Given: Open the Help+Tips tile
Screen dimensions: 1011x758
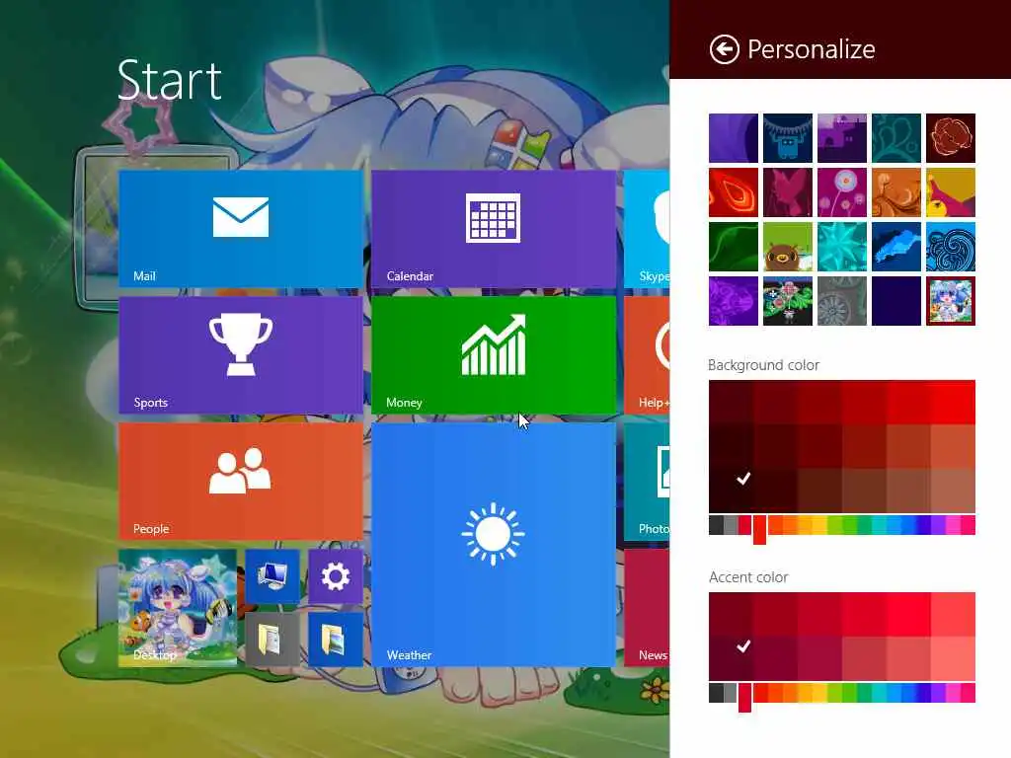Looking at the screenshot, I should click(x=647, y=355).
